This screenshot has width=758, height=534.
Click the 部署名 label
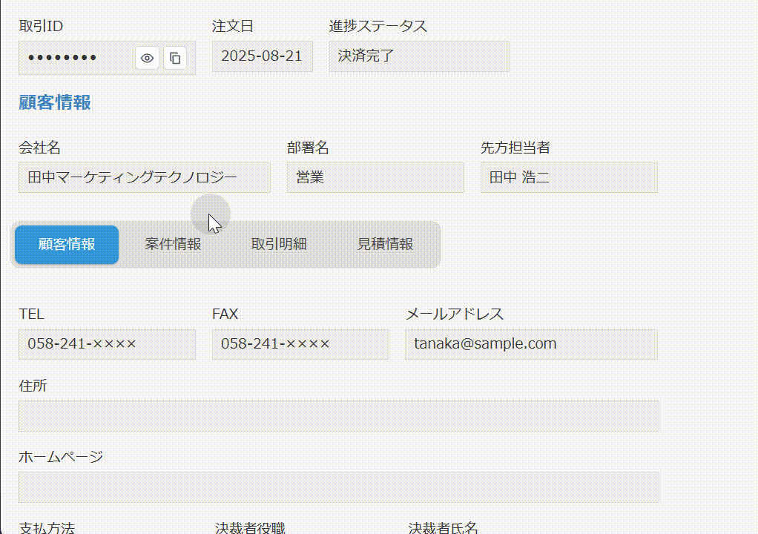(308, 148)
